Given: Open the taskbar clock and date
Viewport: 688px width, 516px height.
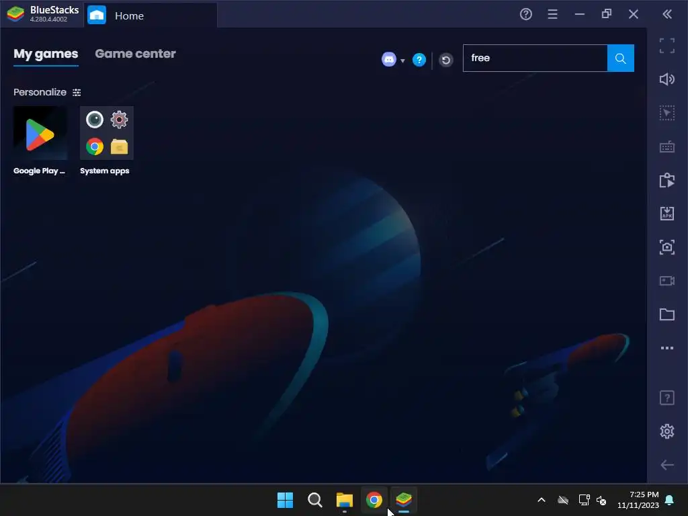Looking at the screenshot, I should coord(638,500).
